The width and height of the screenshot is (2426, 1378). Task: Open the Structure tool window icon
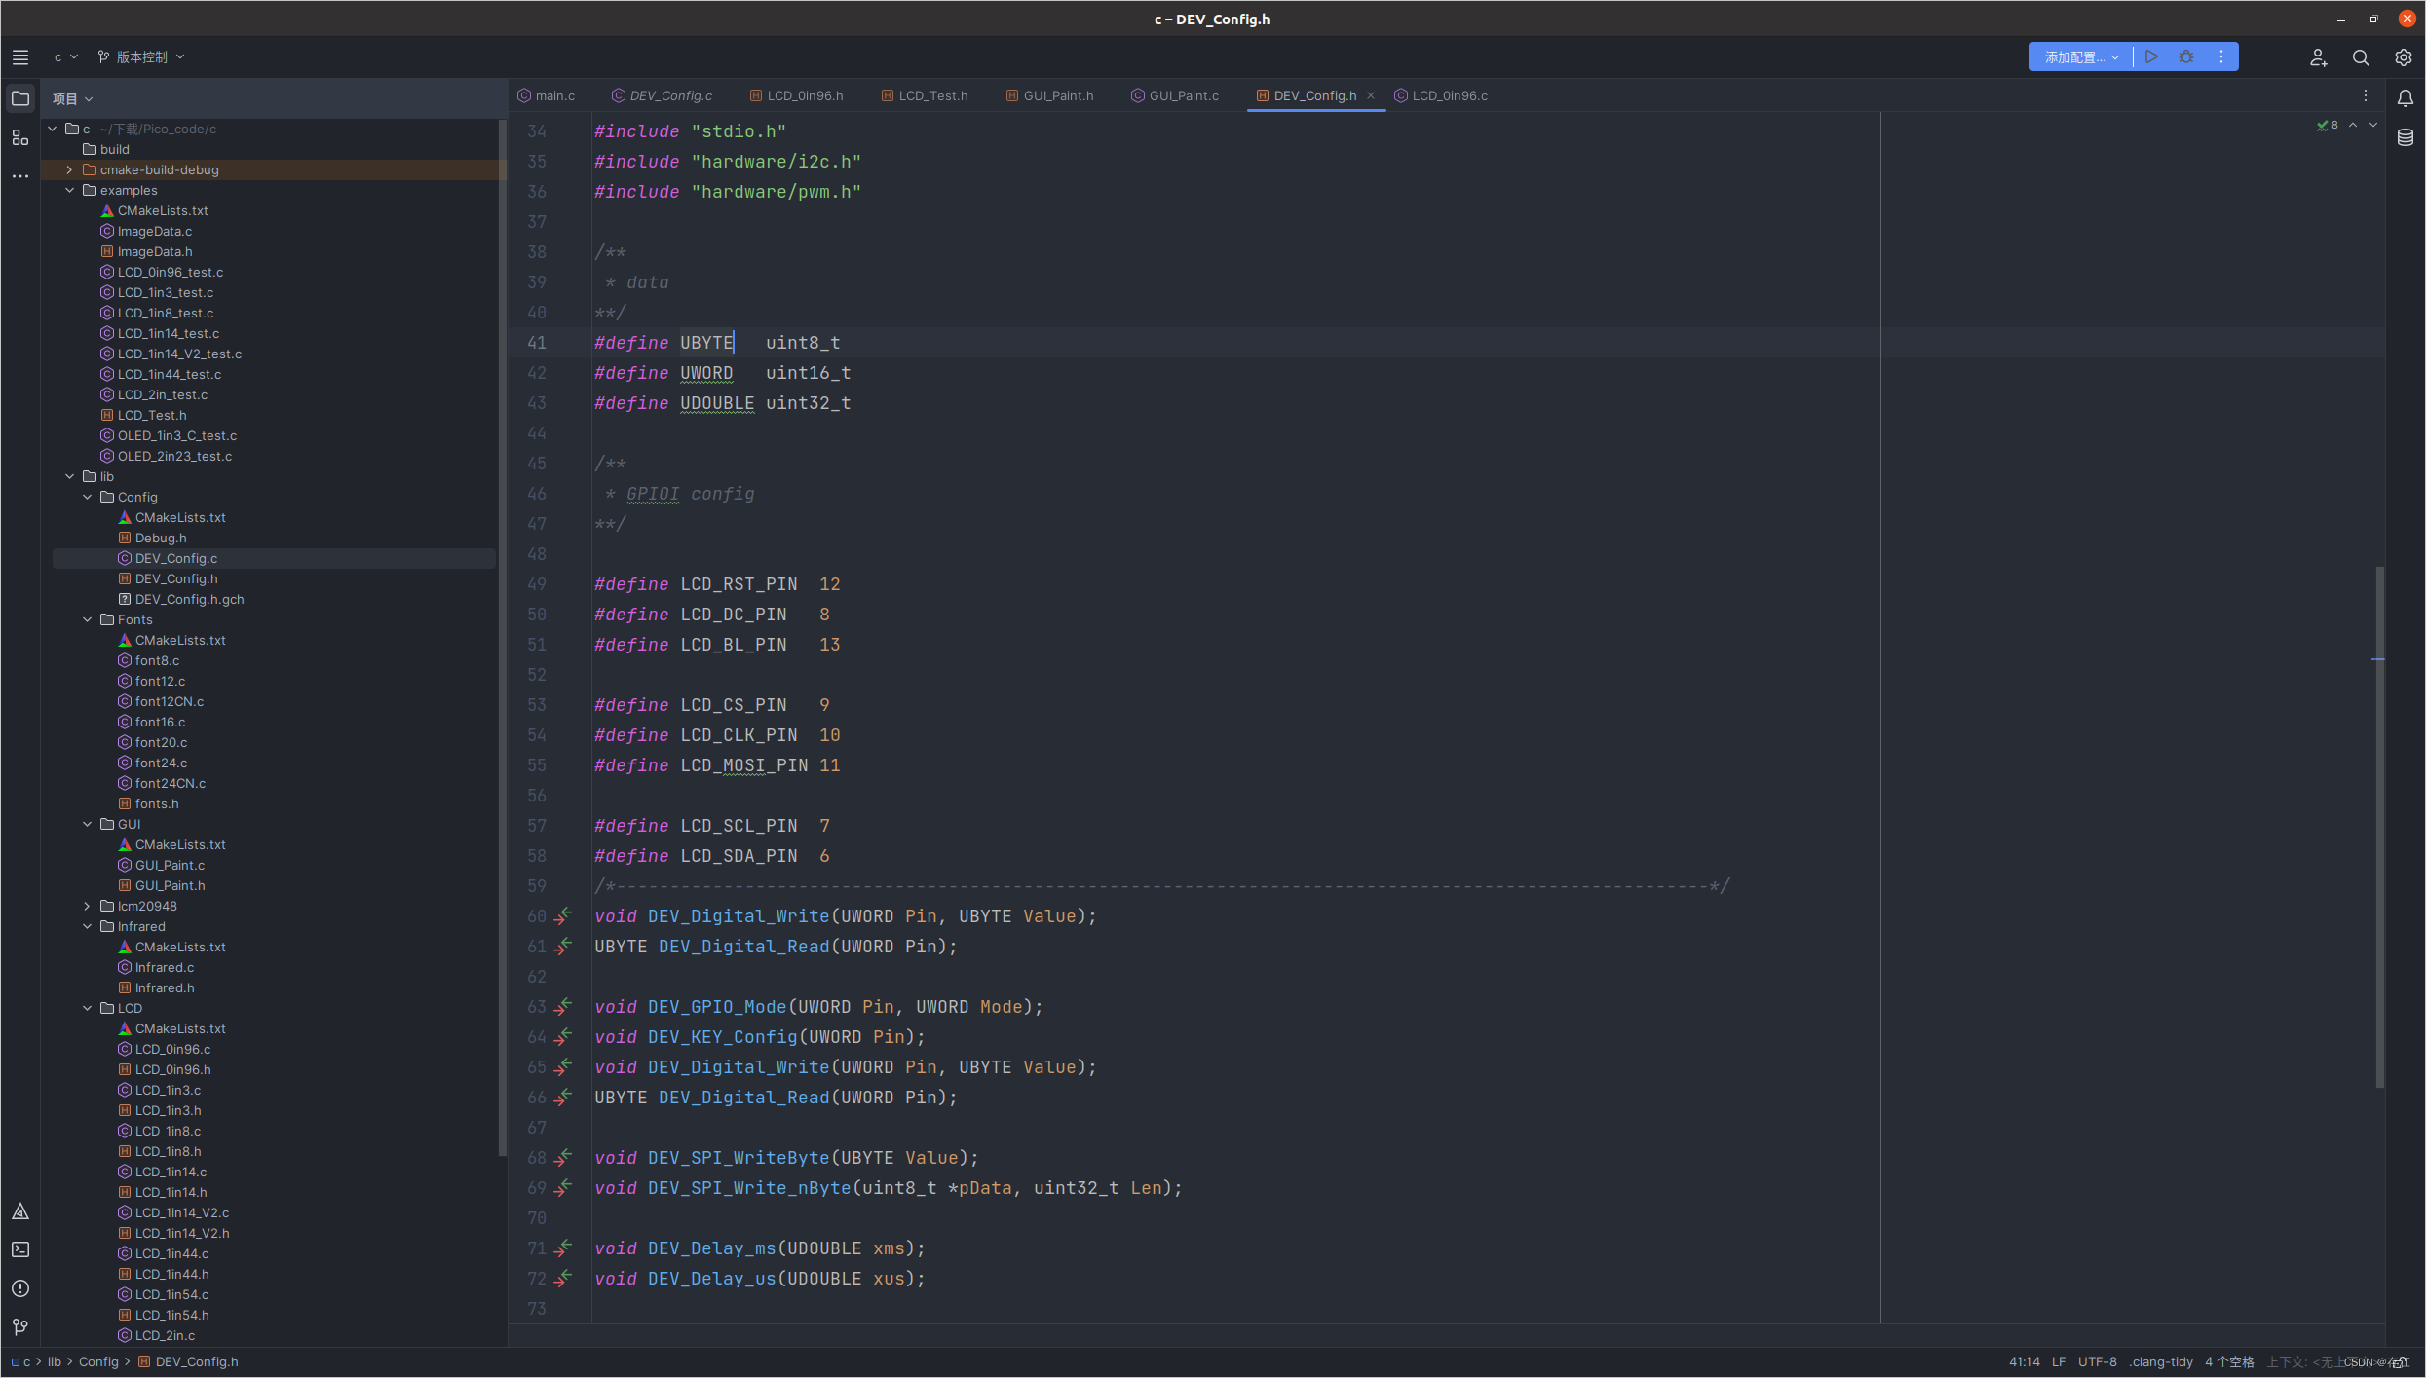click(20, 137)
